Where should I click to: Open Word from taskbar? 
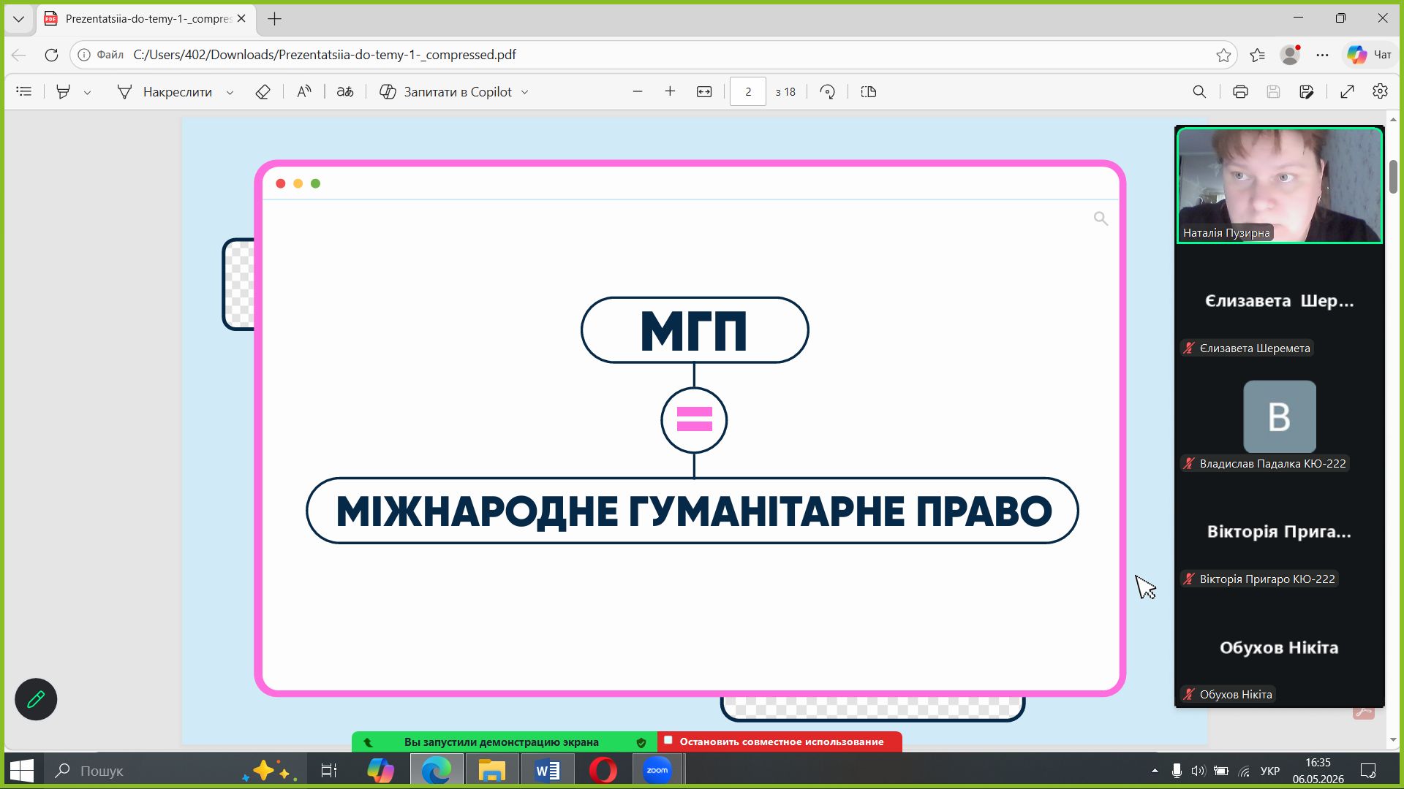pyautogui.click(x=548, y=770)
